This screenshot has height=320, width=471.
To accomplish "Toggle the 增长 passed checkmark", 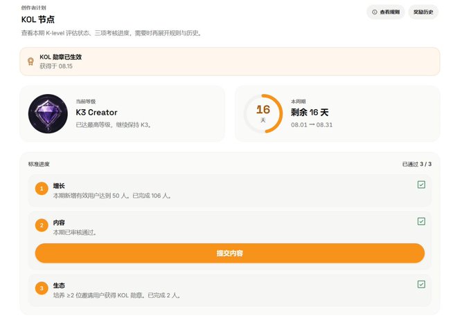I will [421, 185].
